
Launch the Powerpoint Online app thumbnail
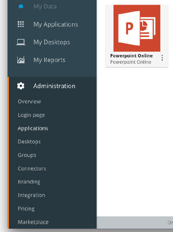tap(137, 28)
